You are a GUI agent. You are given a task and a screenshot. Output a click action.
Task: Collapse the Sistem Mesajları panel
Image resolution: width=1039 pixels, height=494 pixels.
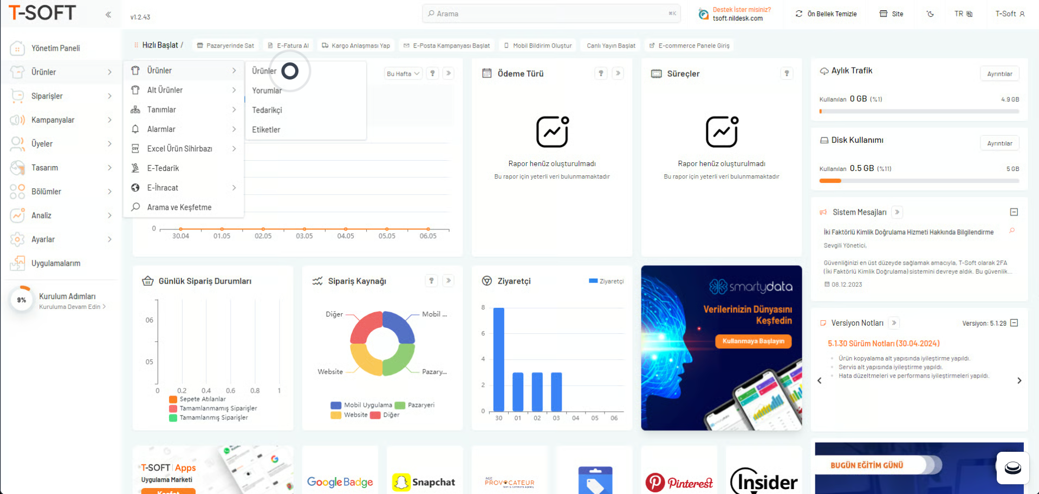[1014, 212]
